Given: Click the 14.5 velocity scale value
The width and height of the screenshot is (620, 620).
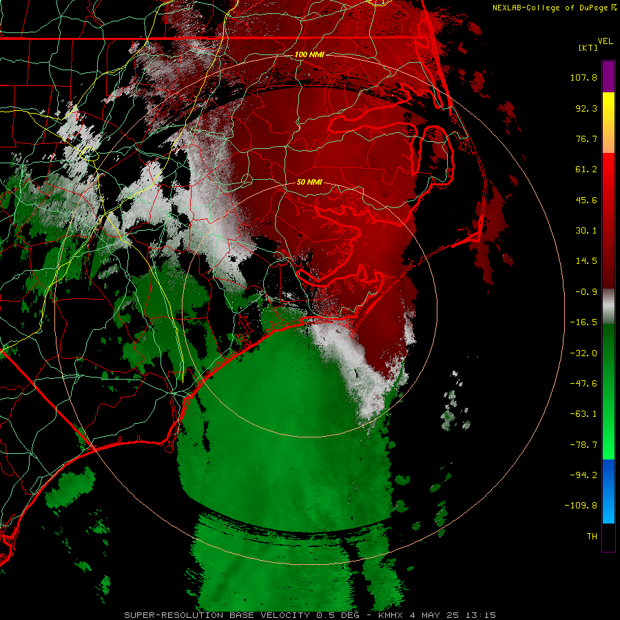Looking at the screenshot, I should point(586,261).
